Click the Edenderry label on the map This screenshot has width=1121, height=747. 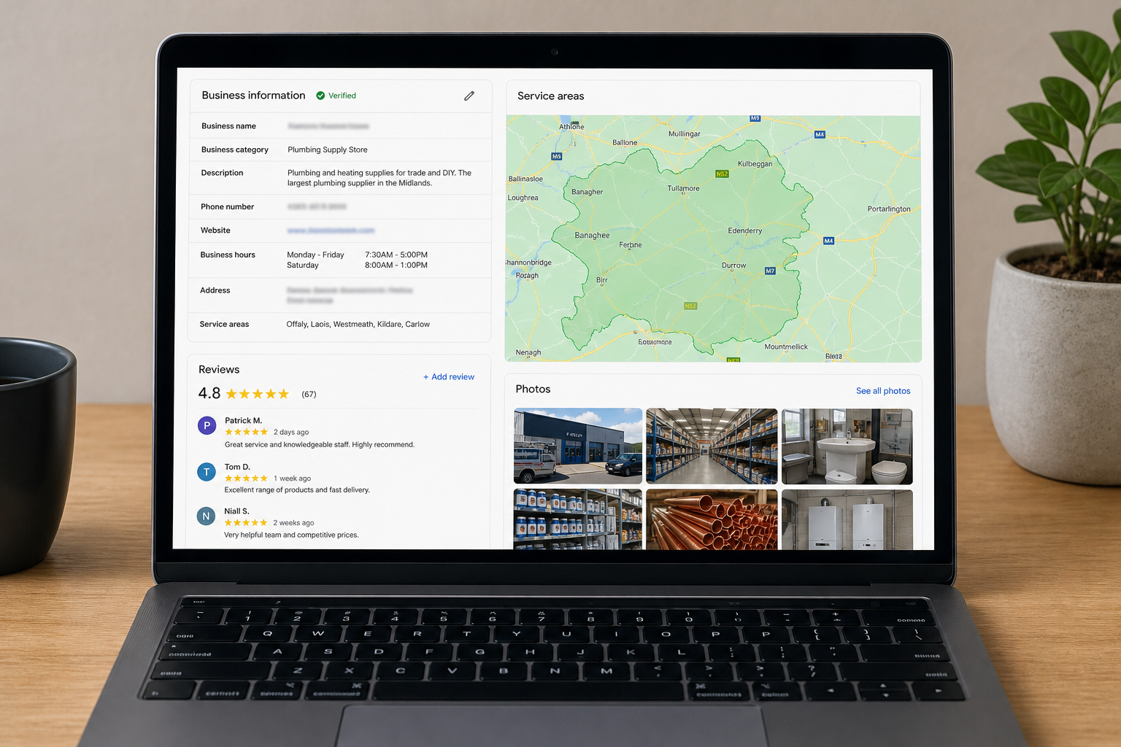745,231
